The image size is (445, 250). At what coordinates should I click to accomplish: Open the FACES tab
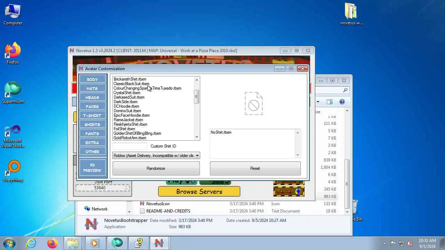click(x=92, y=106)
